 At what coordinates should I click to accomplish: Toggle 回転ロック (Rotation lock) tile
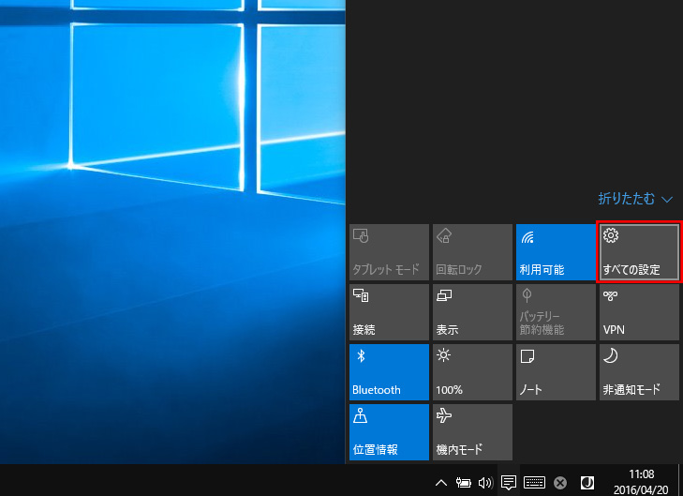[x=472, y=252]
